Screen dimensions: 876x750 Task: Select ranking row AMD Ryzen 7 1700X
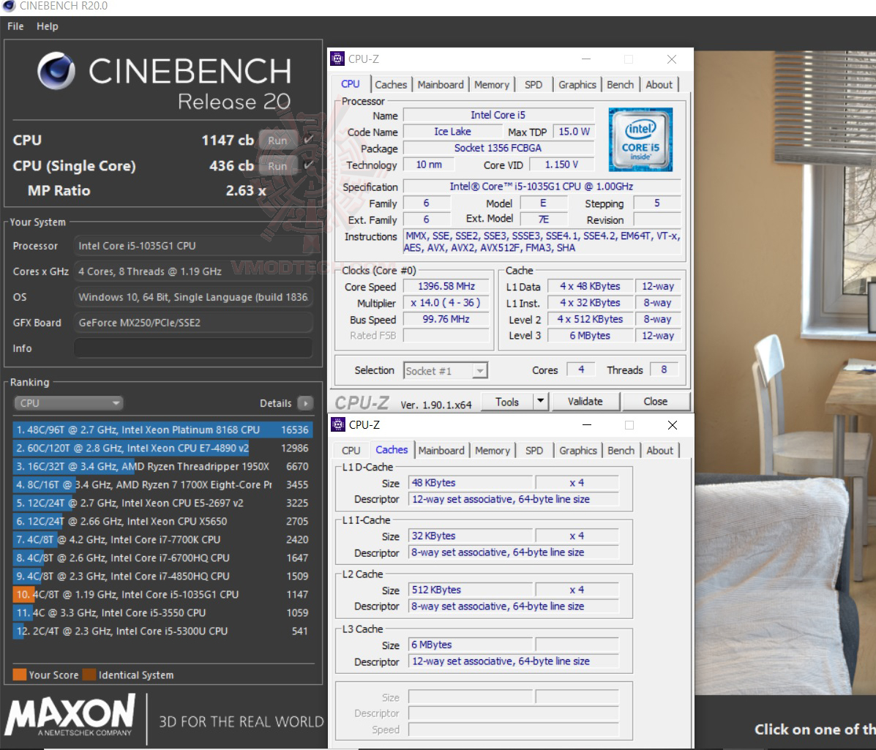[x=162, y=484]
